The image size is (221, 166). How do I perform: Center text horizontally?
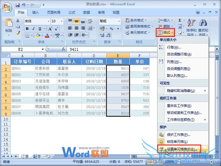click(76, 28)
